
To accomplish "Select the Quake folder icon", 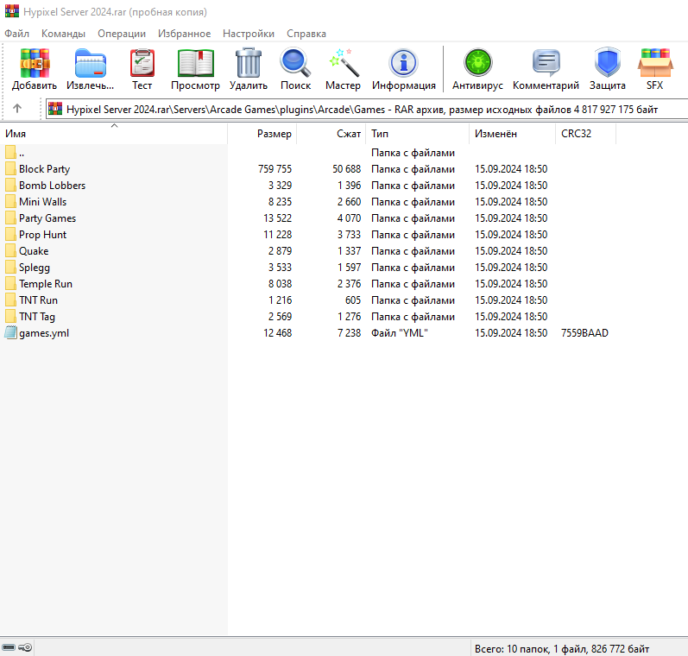I will [x=10, y=251].
